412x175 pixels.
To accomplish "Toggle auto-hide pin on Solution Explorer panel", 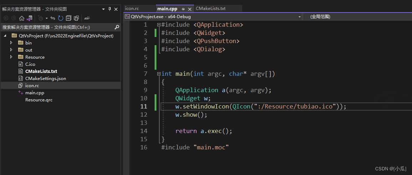I will (x=110, y=9).
